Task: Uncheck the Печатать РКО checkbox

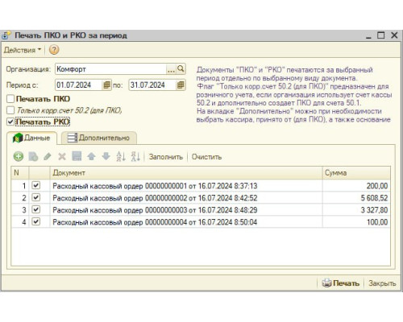Action: pyautogui.click(x=10, y=122)
